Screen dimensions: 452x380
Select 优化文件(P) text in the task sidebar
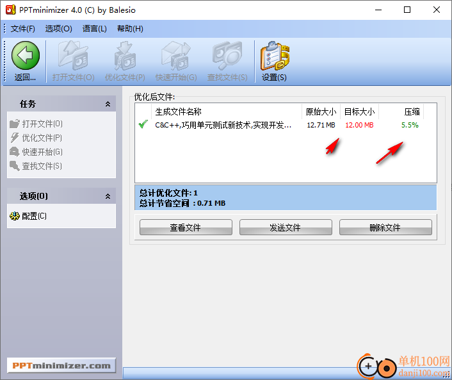click(x=42, y=138)
